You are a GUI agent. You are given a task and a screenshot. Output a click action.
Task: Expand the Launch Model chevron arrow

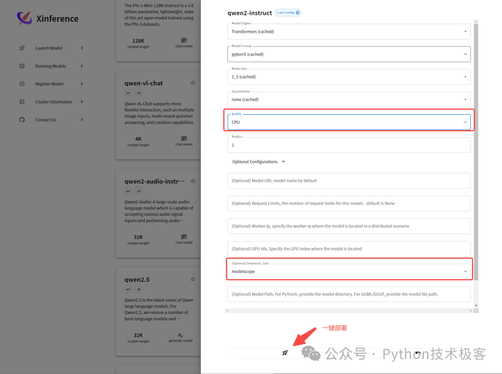click(x=82, y=48)
